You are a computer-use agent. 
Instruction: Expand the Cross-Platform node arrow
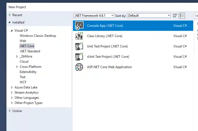coord(17,67)
